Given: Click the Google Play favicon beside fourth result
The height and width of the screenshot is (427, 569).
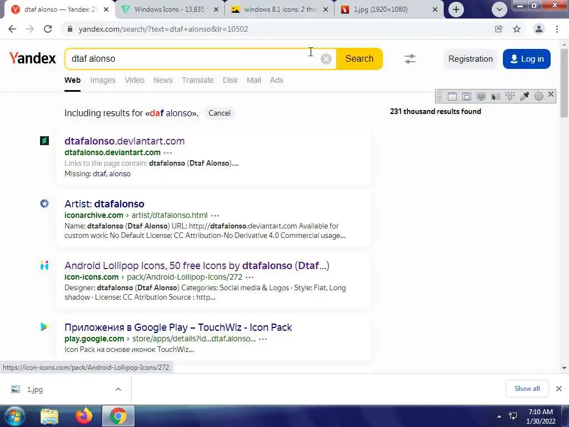Looking at the screenshot, I should click(x=44, y=327).
